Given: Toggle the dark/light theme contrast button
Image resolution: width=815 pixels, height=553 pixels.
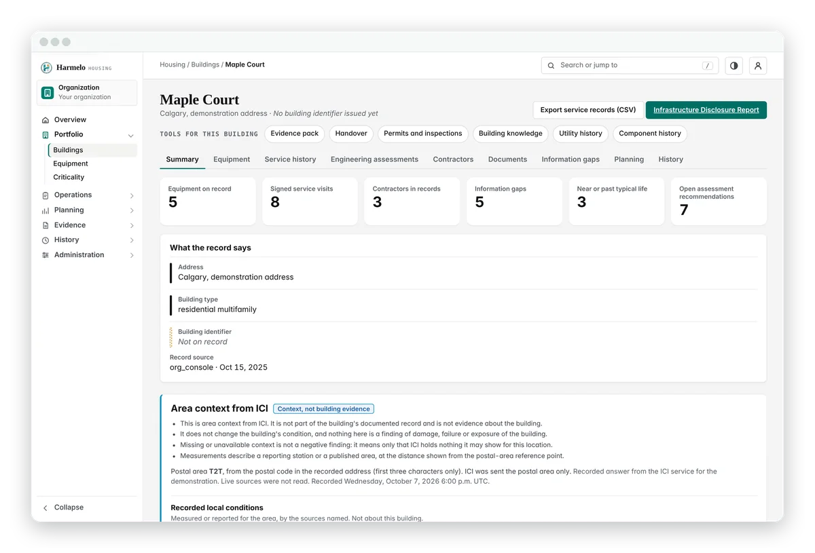Looking at the screenshot, I should coord(733,66).
